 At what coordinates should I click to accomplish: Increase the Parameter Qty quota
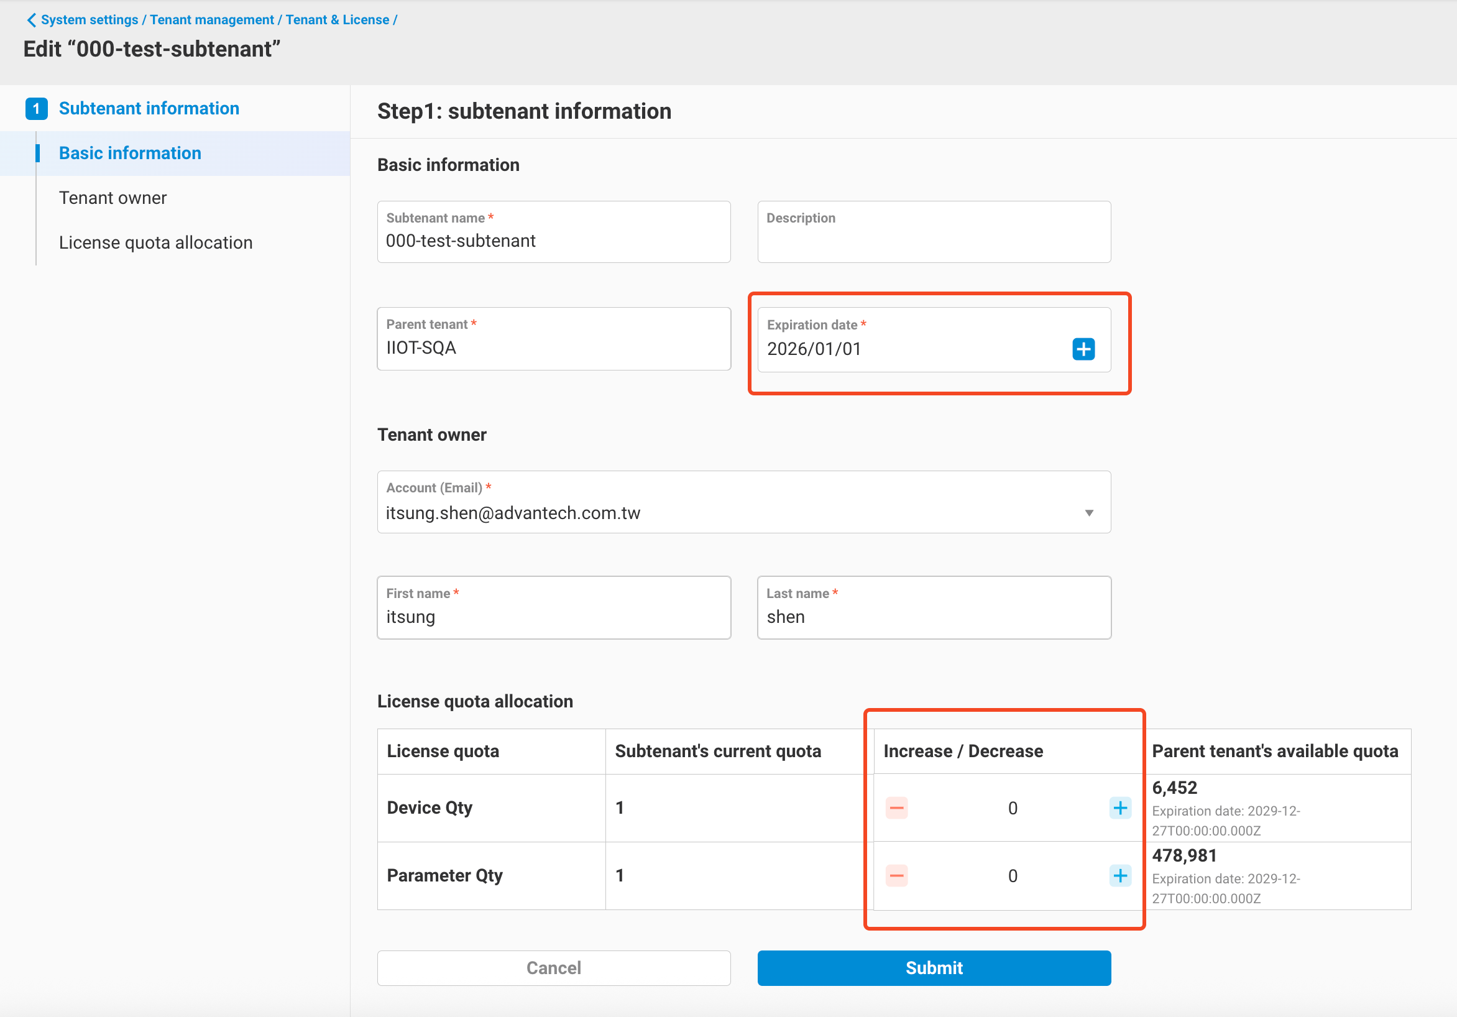(x=1120, y=876)
